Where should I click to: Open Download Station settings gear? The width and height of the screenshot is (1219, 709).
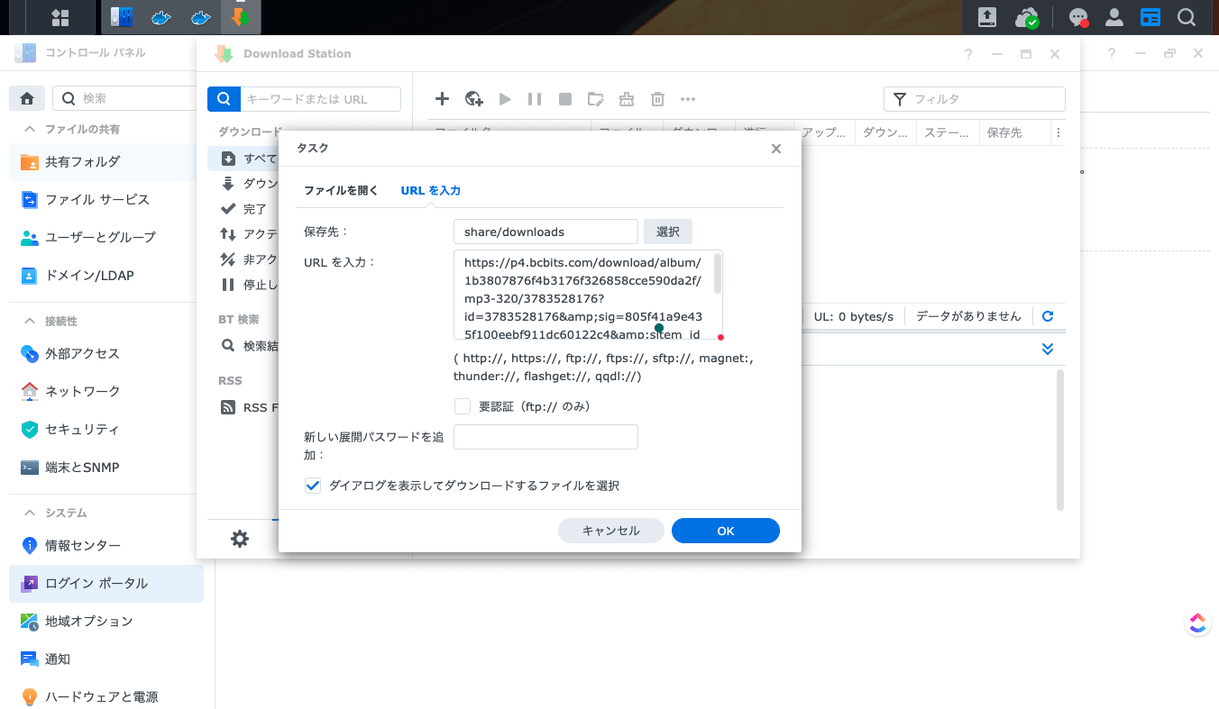[239, 538]
